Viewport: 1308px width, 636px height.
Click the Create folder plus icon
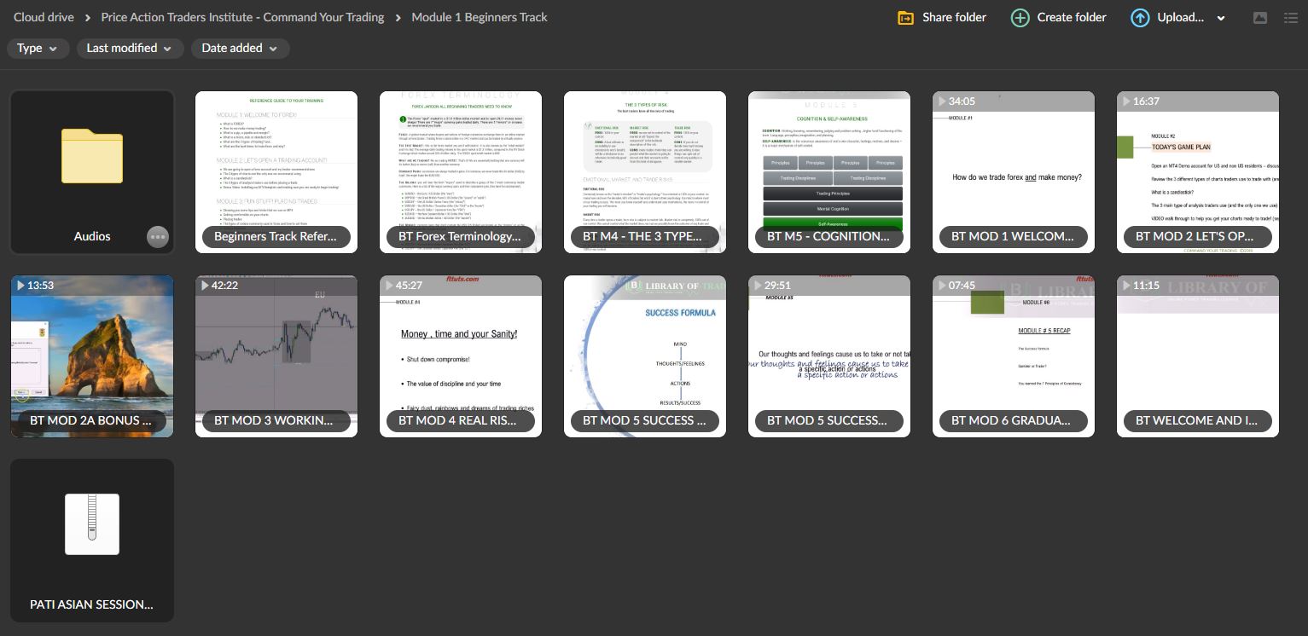(1020, 18)
